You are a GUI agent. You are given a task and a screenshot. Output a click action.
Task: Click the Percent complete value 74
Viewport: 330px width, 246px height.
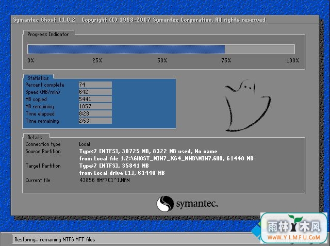tap(95, 85)
